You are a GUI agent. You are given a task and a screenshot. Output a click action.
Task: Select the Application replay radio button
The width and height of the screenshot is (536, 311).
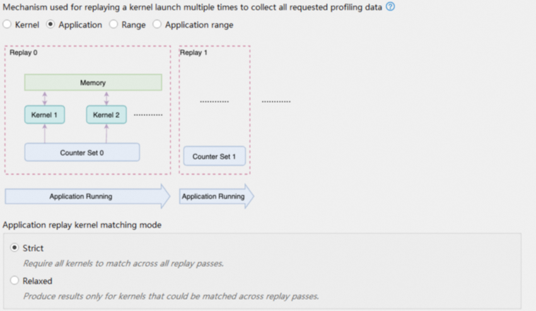(x=51, y=25)
